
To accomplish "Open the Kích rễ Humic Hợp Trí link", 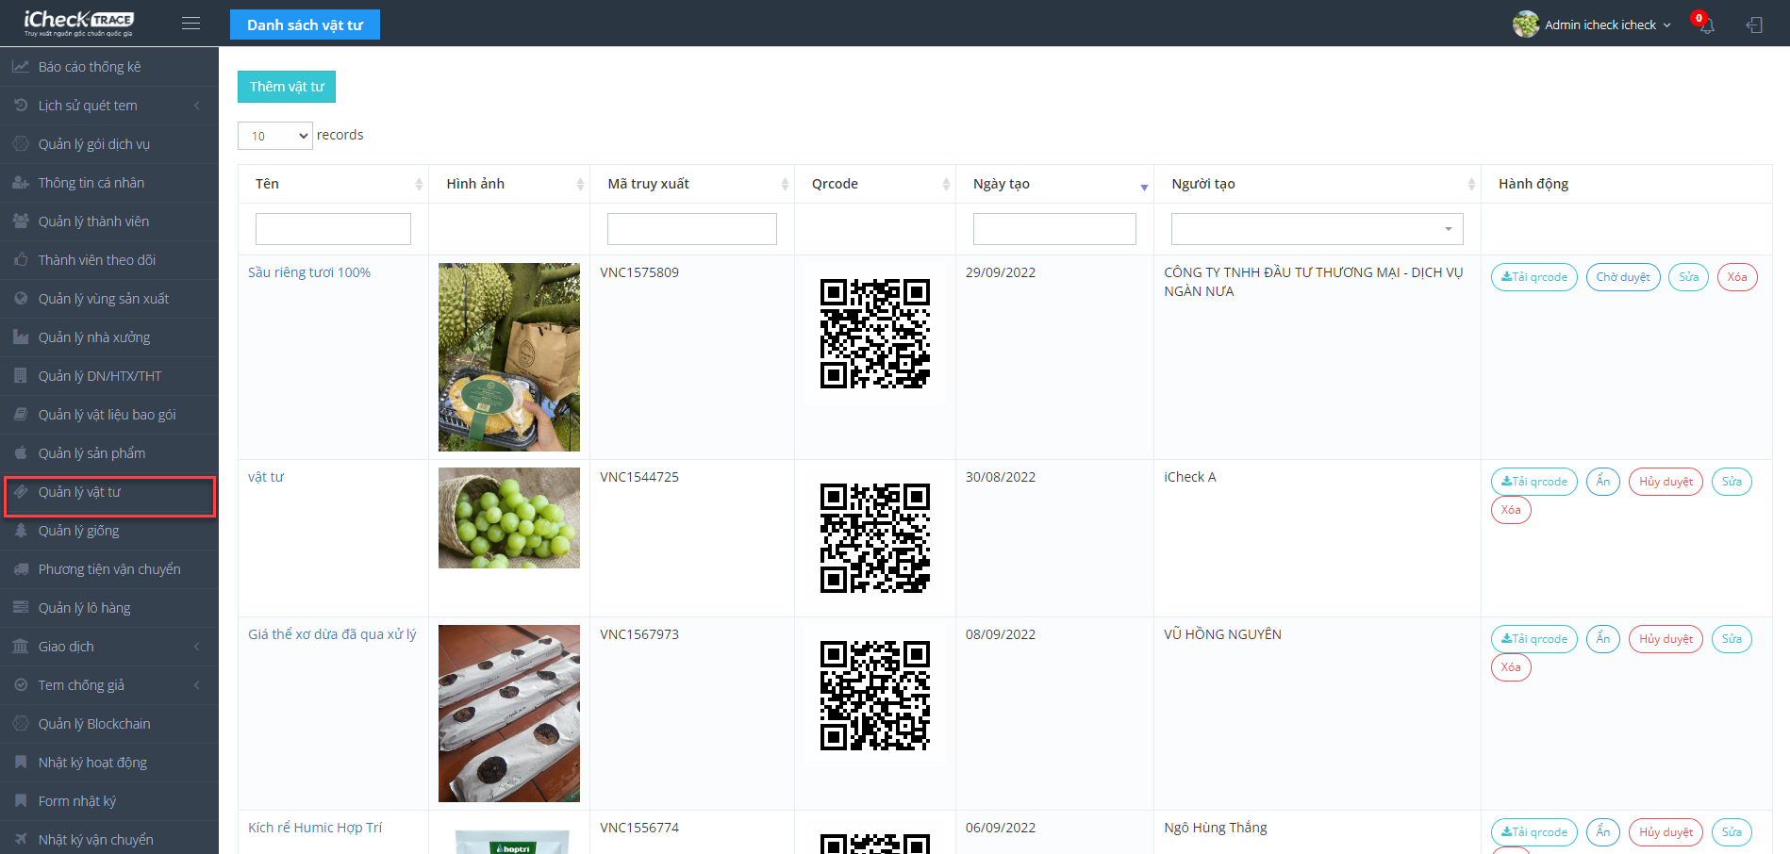I will tap(315, 828).
